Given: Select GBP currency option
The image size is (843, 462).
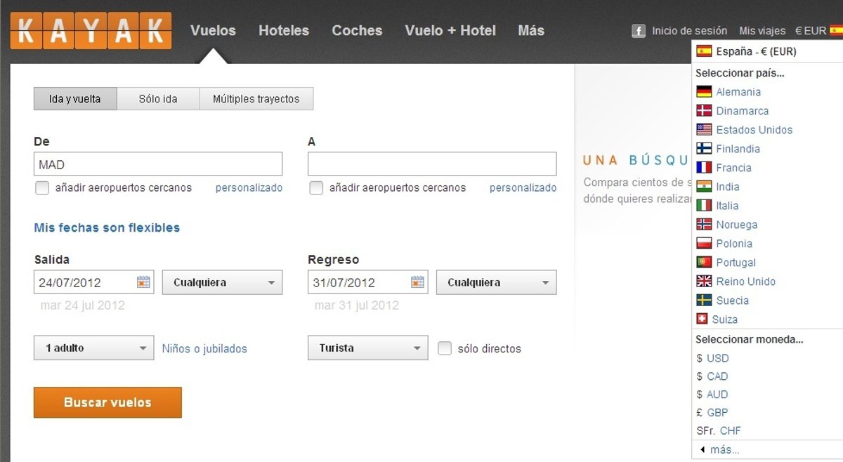Looking at the screenshot, I should tap(717, 413).
